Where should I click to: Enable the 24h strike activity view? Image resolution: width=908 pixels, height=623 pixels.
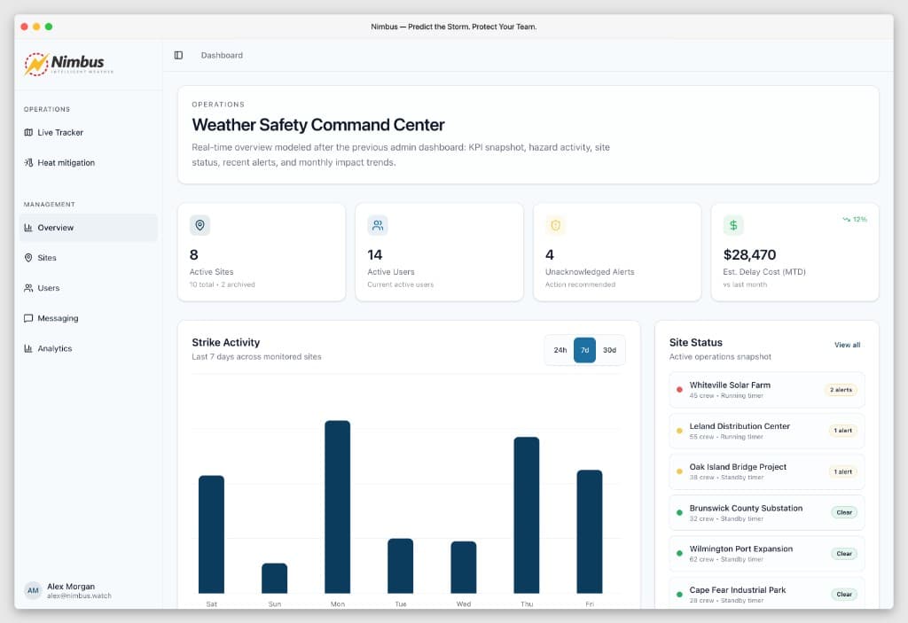[x=560, y=350]
